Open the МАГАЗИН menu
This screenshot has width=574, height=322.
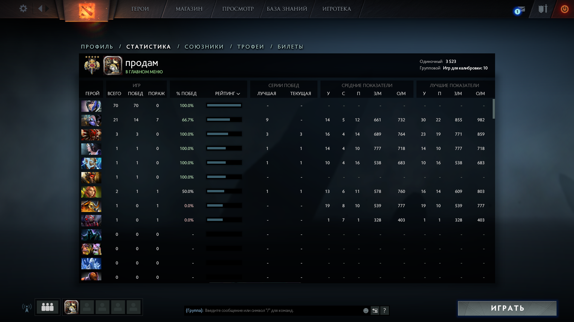coord(189,9)
